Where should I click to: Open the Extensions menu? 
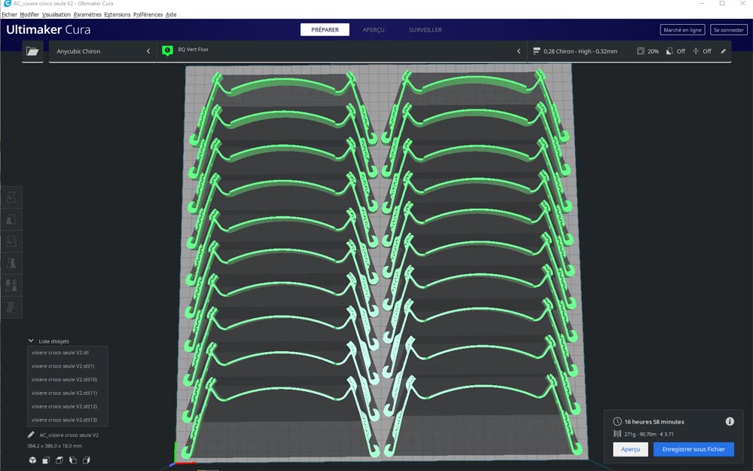(x=117, y=14)
